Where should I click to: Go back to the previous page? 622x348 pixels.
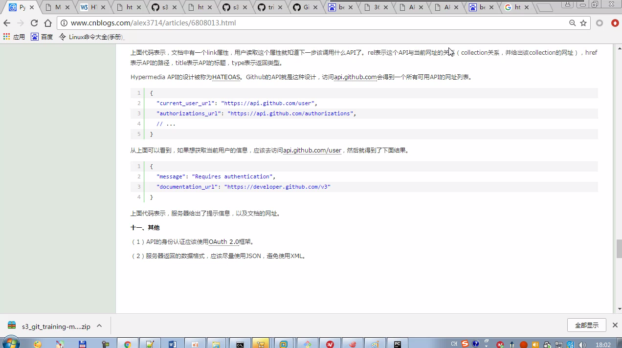(x=7, y=23)
